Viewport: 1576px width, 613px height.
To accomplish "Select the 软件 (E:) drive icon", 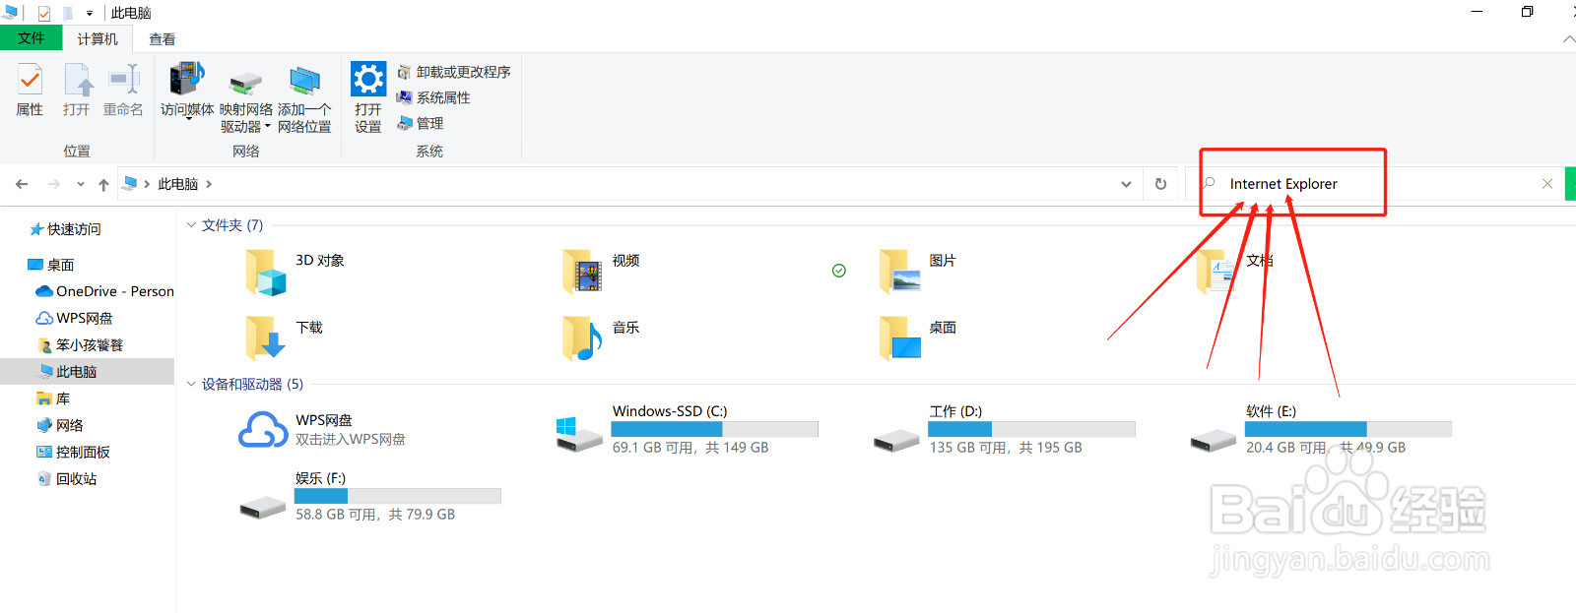I will [1214, 440].
